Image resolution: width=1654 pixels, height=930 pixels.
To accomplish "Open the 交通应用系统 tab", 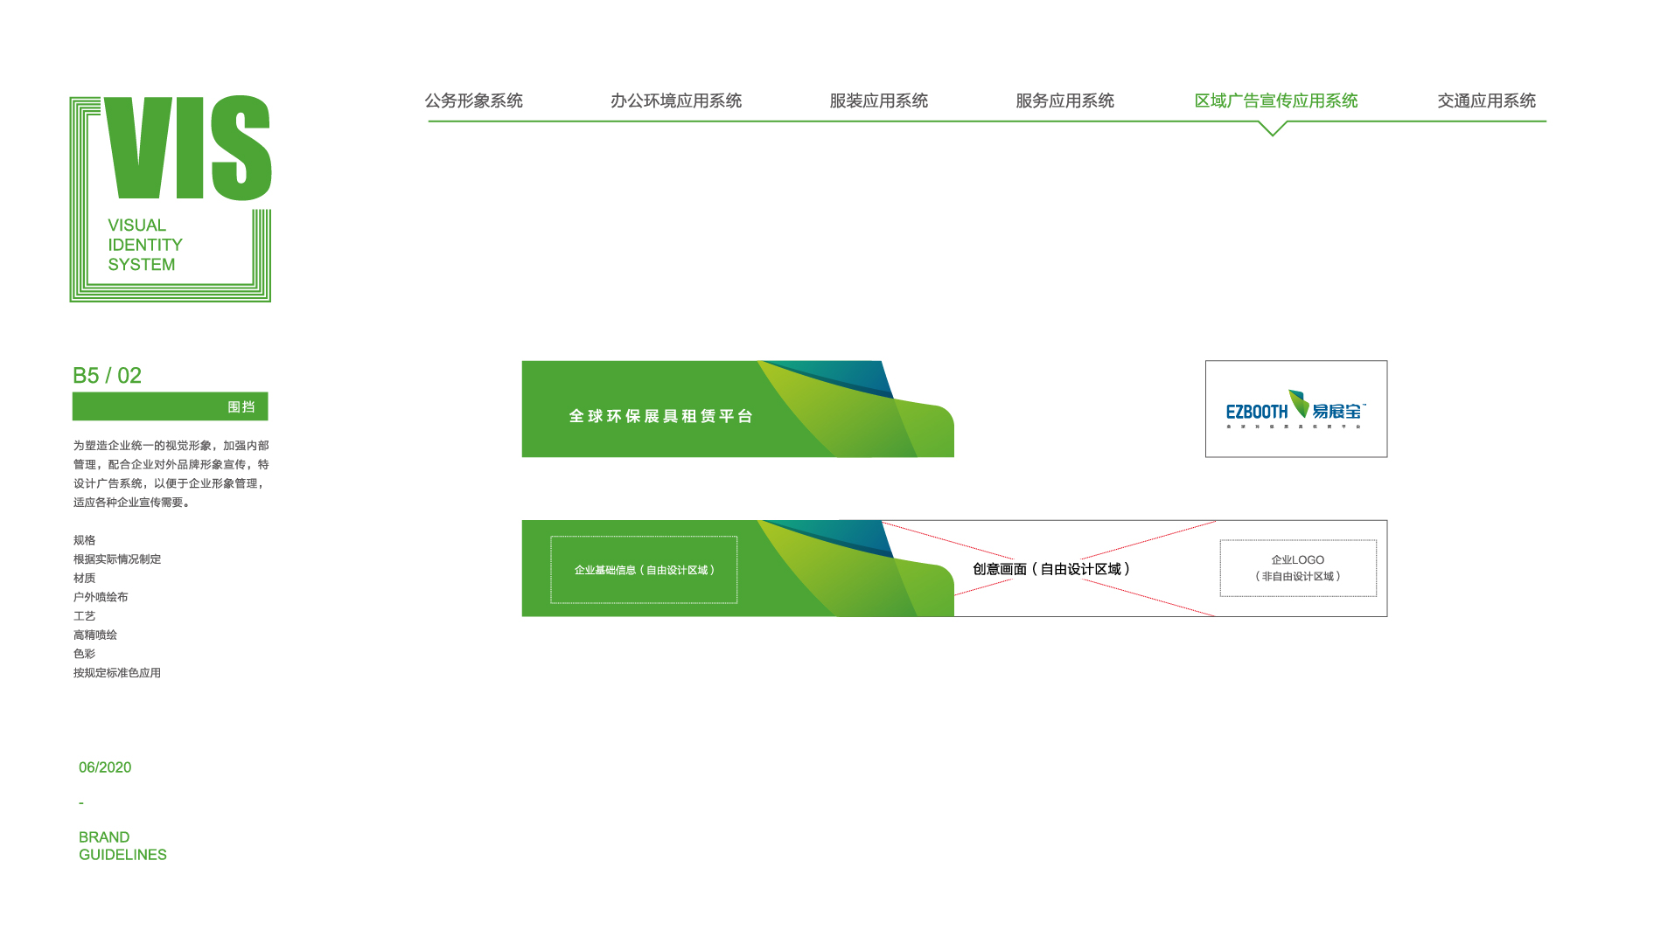I will coord(1486,101).
